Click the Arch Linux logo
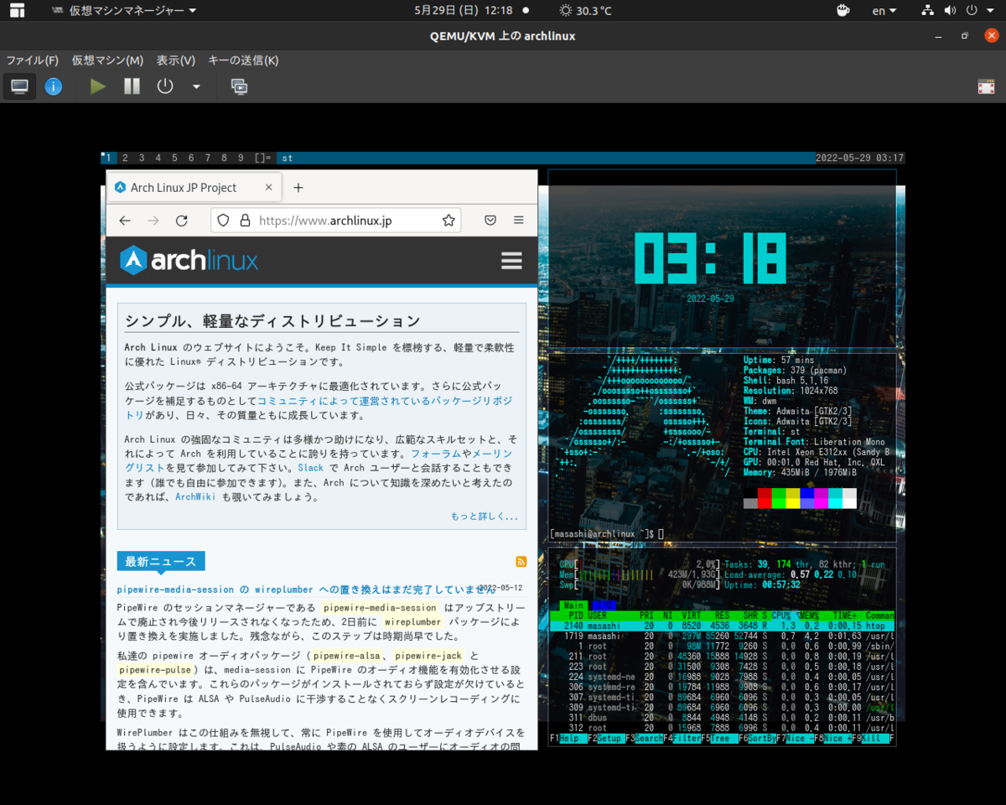Screen dimensions: 1006x805 point(189,261)
